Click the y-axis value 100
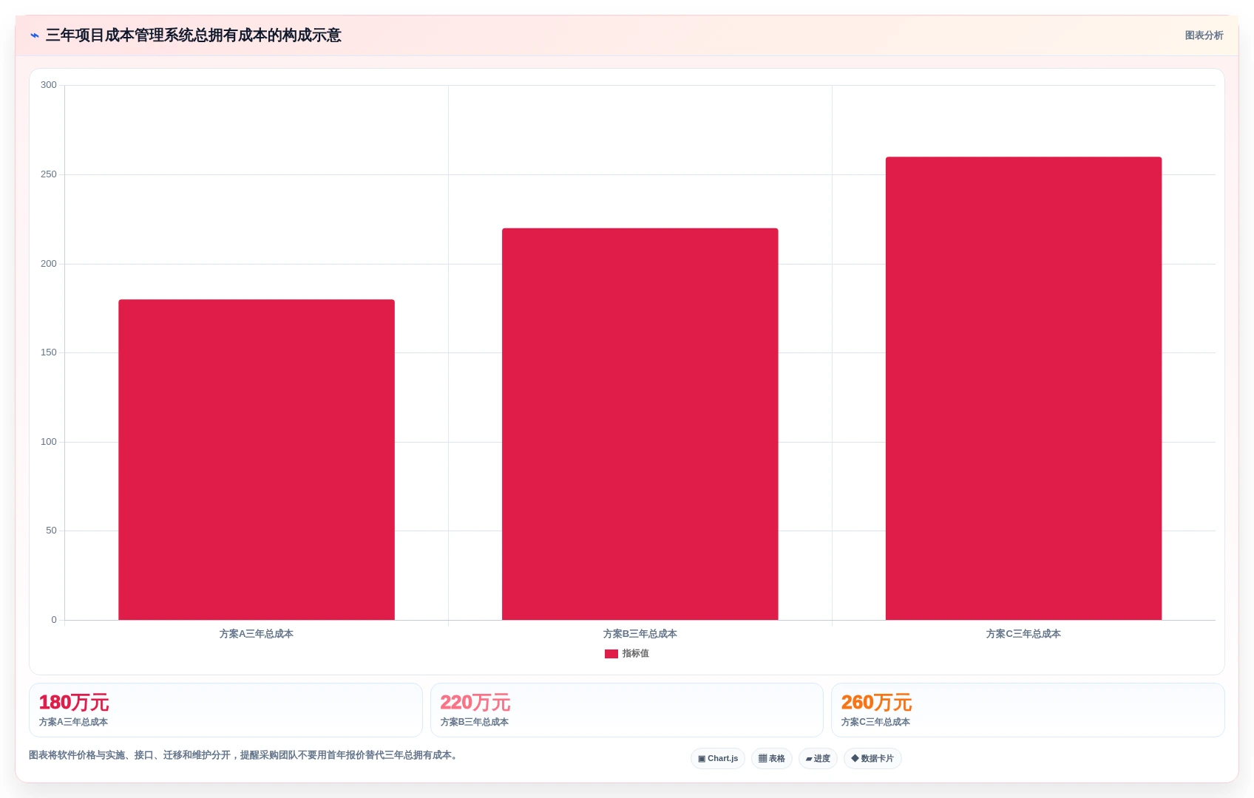Screen dimensions: 1254x798 click(49, 442)
